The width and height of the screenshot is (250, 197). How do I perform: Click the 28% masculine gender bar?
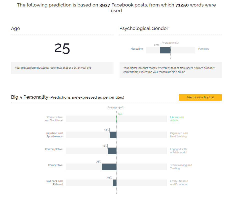[165, 50]
